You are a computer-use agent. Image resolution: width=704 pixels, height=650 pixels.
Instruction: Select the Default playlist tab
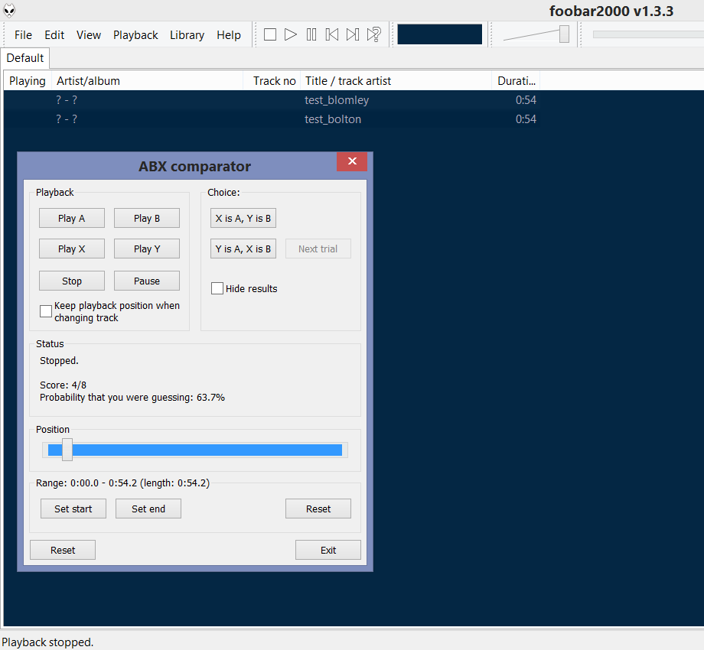(25, 58)
